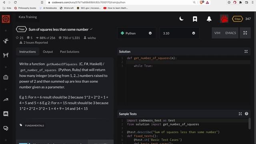
Task: Click browser back arrow
Action: [4, 2]
